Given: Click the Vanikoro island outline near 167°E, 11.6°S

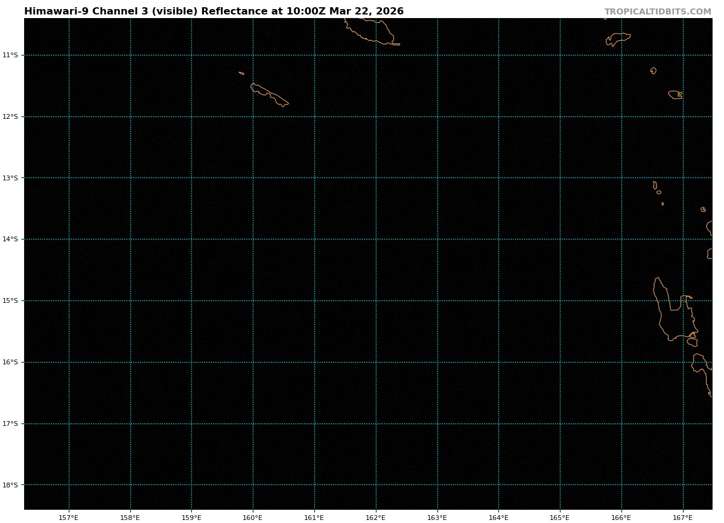Looking at the screenshot, I should (x=675, y=95).
